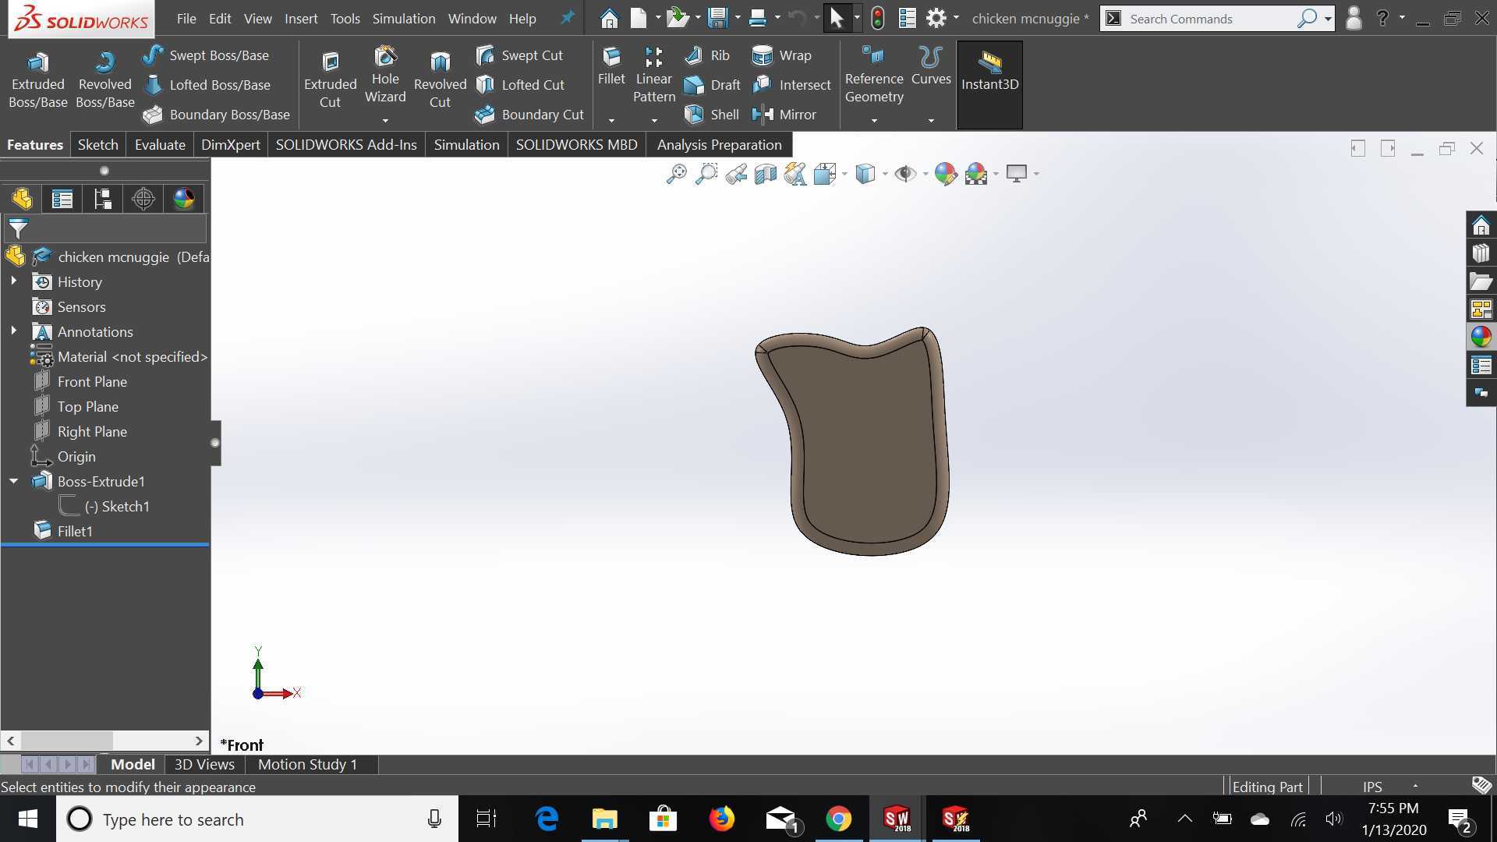Click the Revolved Cut icon
The width and height of the screenshot is (1497, 842).
coord(440,80)
